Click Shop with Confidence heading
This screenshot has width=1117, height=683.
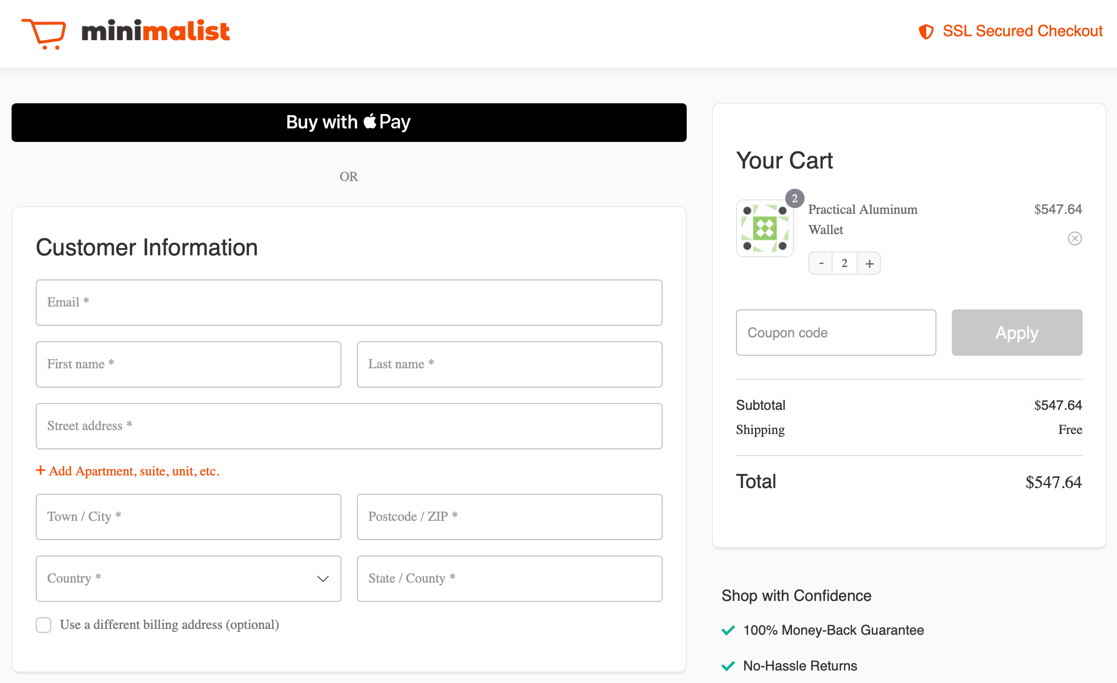796,596
